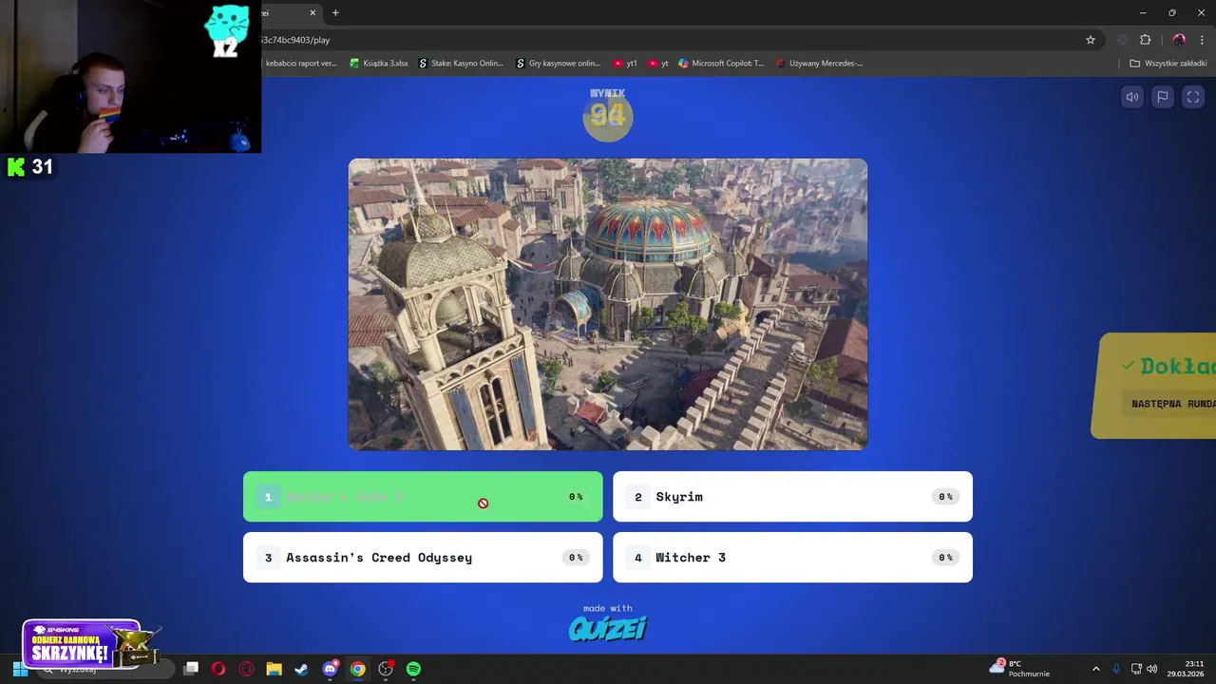The width and height of the screenshot is (1216, 684).
Task: Open Task View on the taskbar
Action: click(x=191, y=669)
